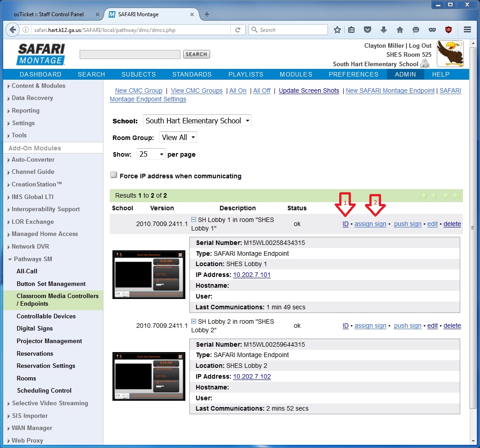Open the uBlock Origin extension icon
The width and height of the screenshot is (480, 448).
coord(448,30)
